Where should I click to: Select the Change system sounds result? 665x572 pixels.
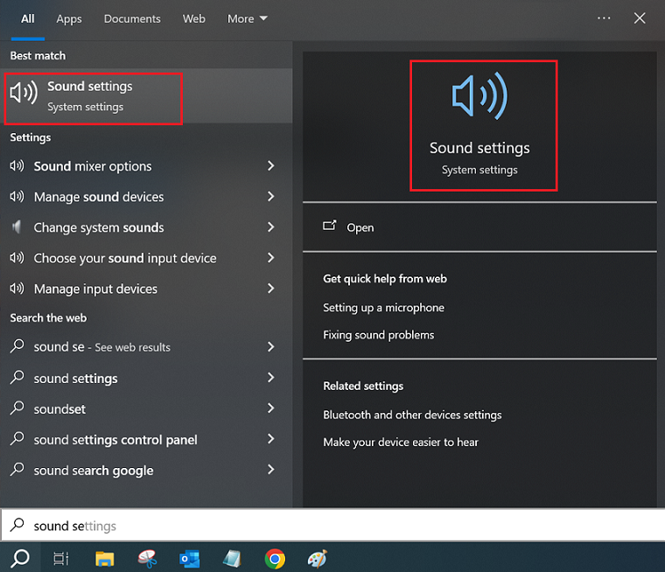coord(99,227)
